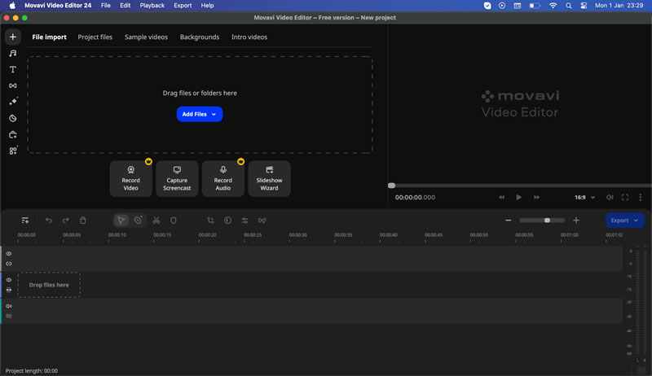This screenshot has width=652, height=376.
Task: Click the preview playback progress handle
Action: coord(391,186)
